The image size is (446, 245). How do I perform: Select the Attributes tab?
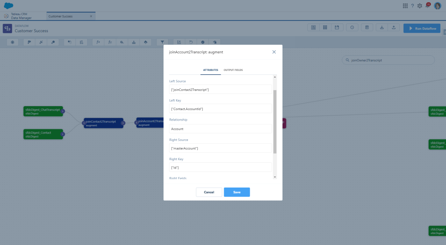(211, 70)
